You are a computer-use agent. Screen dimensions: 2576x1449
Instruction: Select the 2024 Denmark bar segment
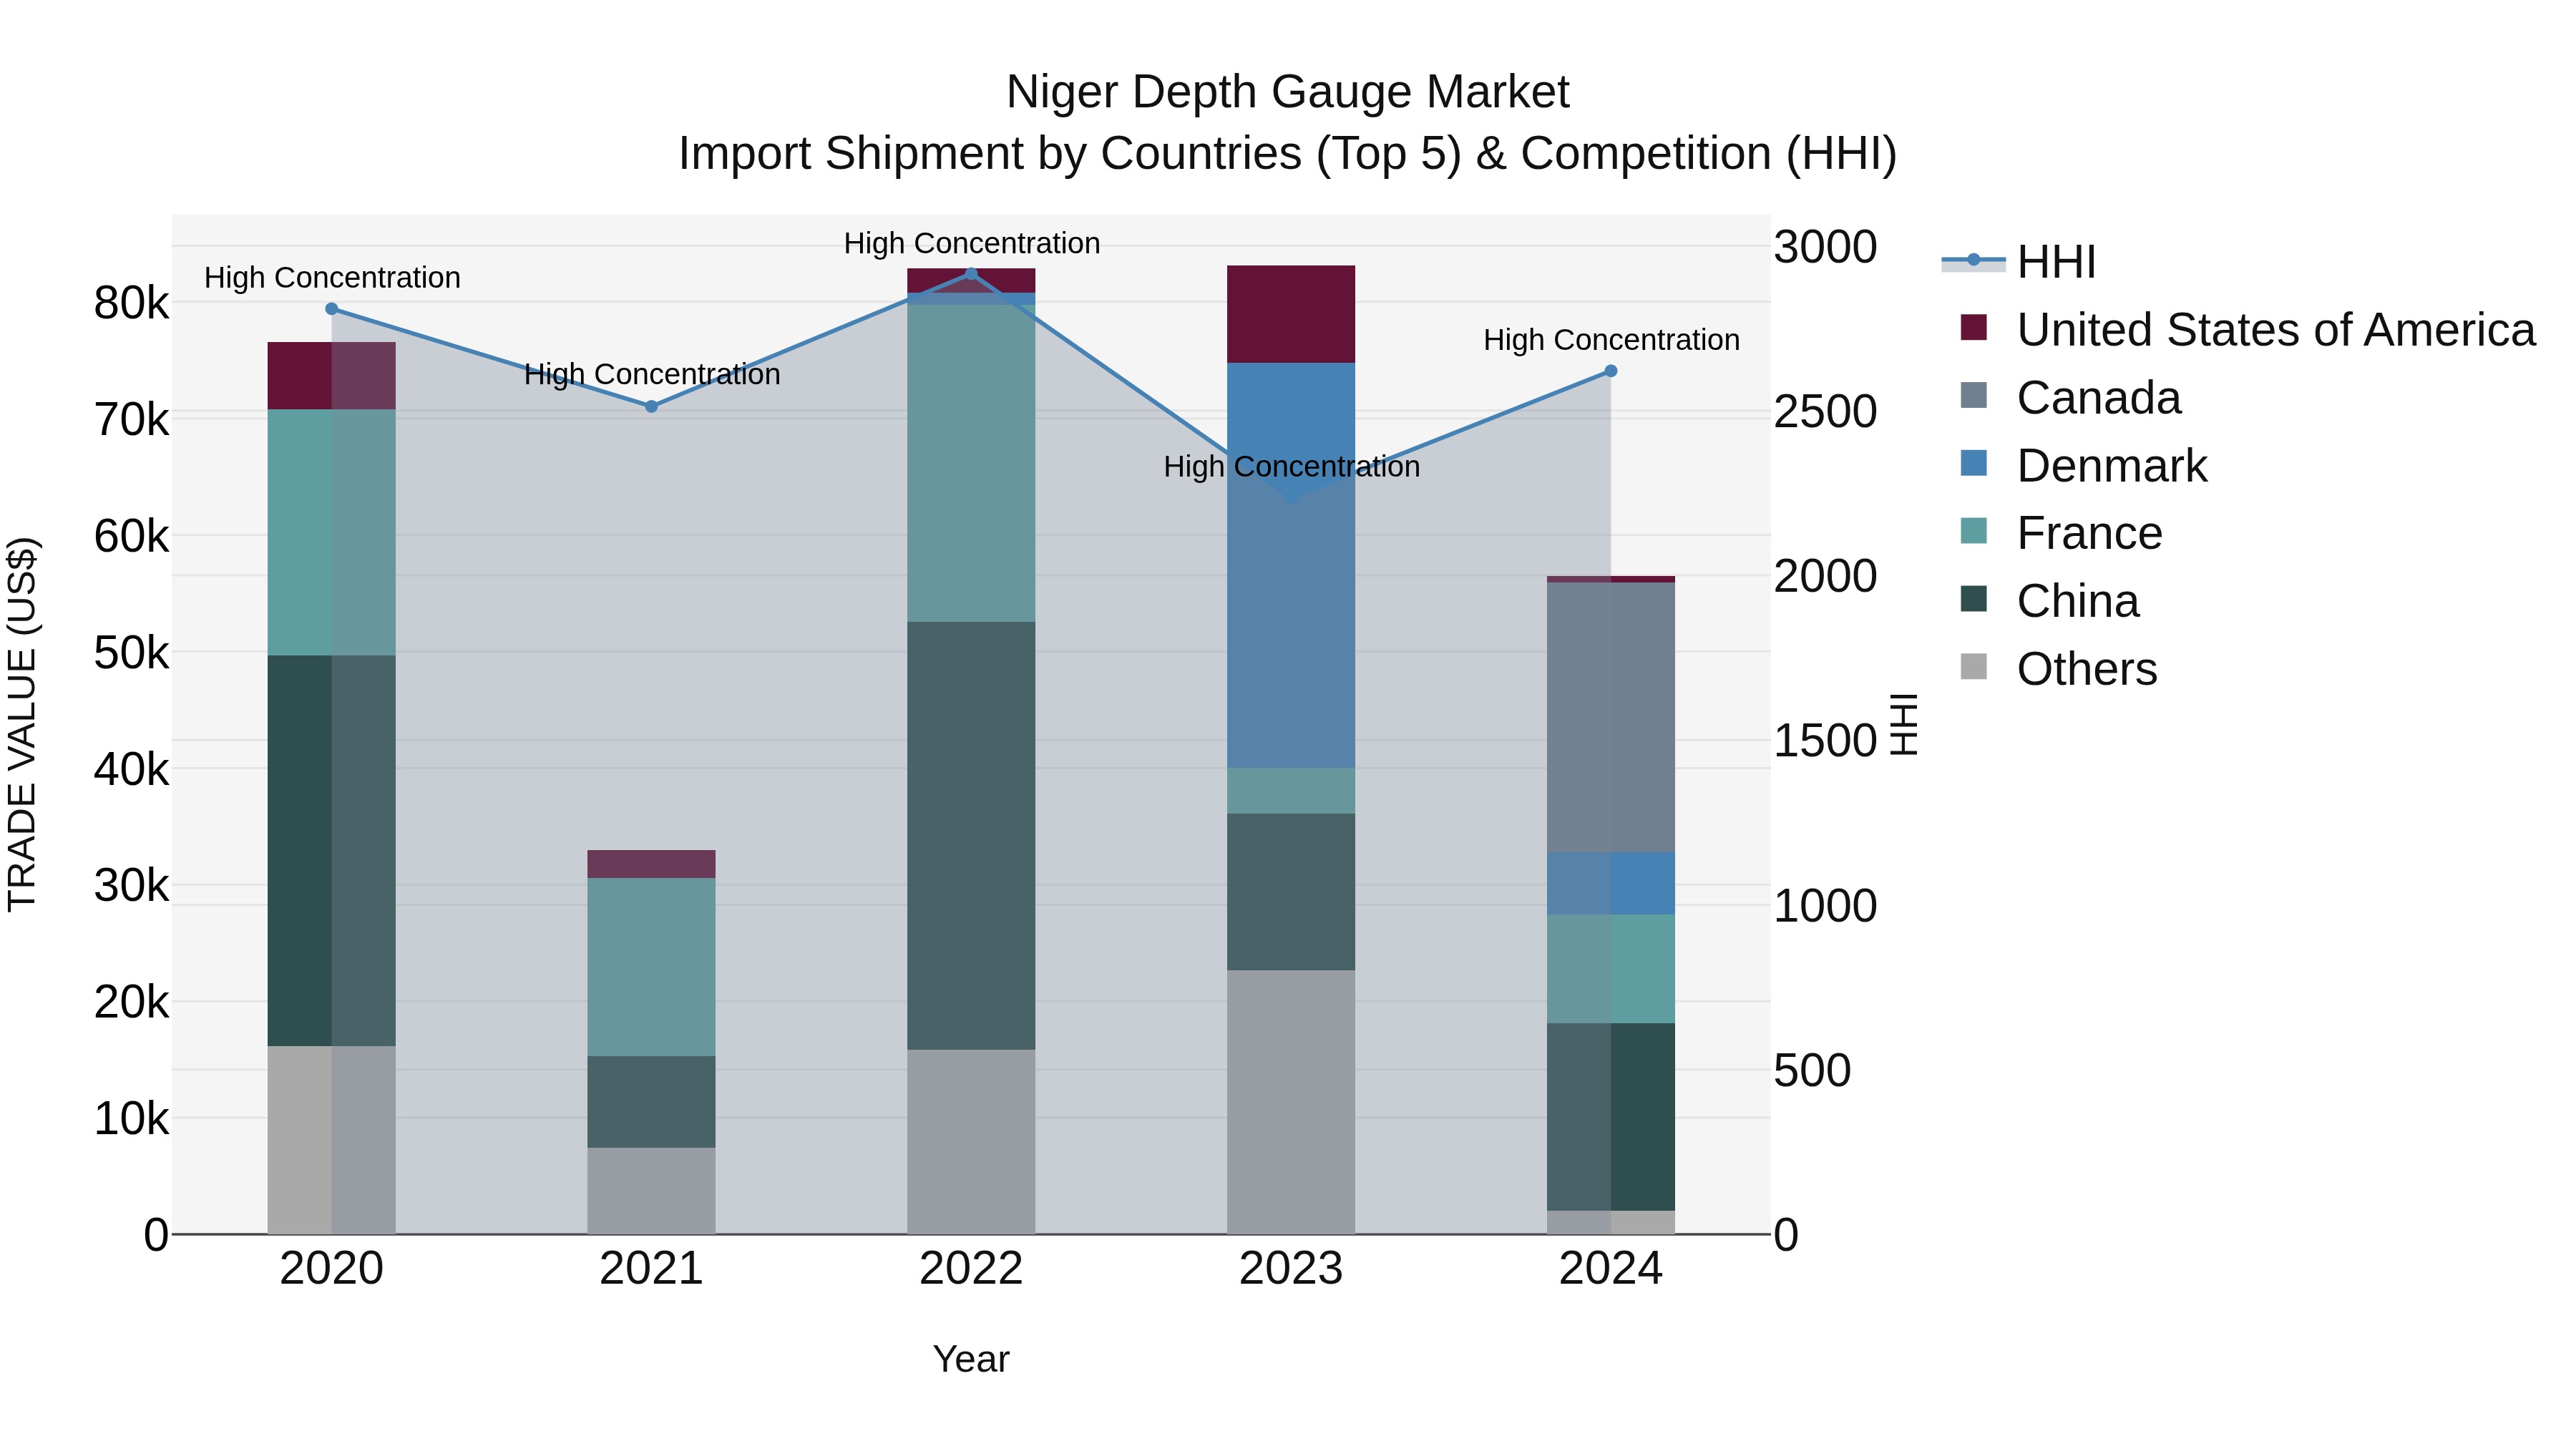pyautogui.click(x=1611, y=883)
